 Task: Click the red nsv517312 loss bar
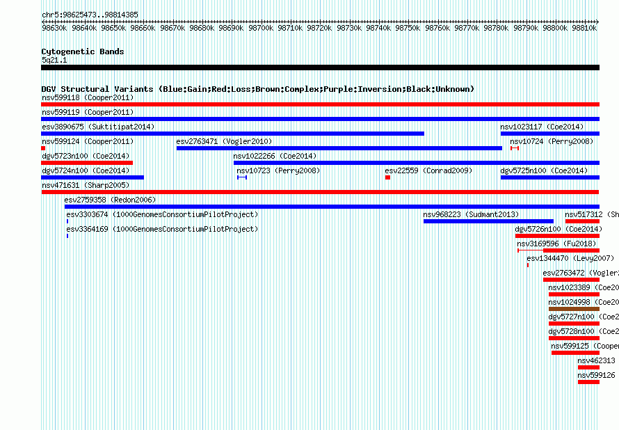click(582, 221)
